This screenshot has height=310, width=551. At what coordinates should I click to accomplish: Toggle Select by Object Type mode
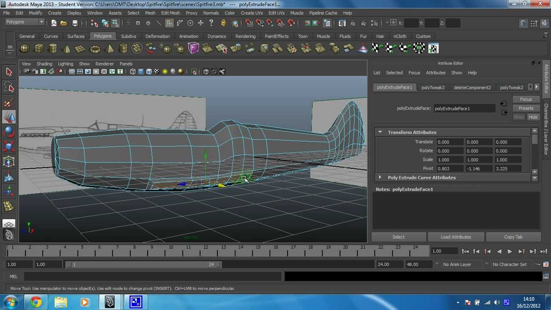105,23
